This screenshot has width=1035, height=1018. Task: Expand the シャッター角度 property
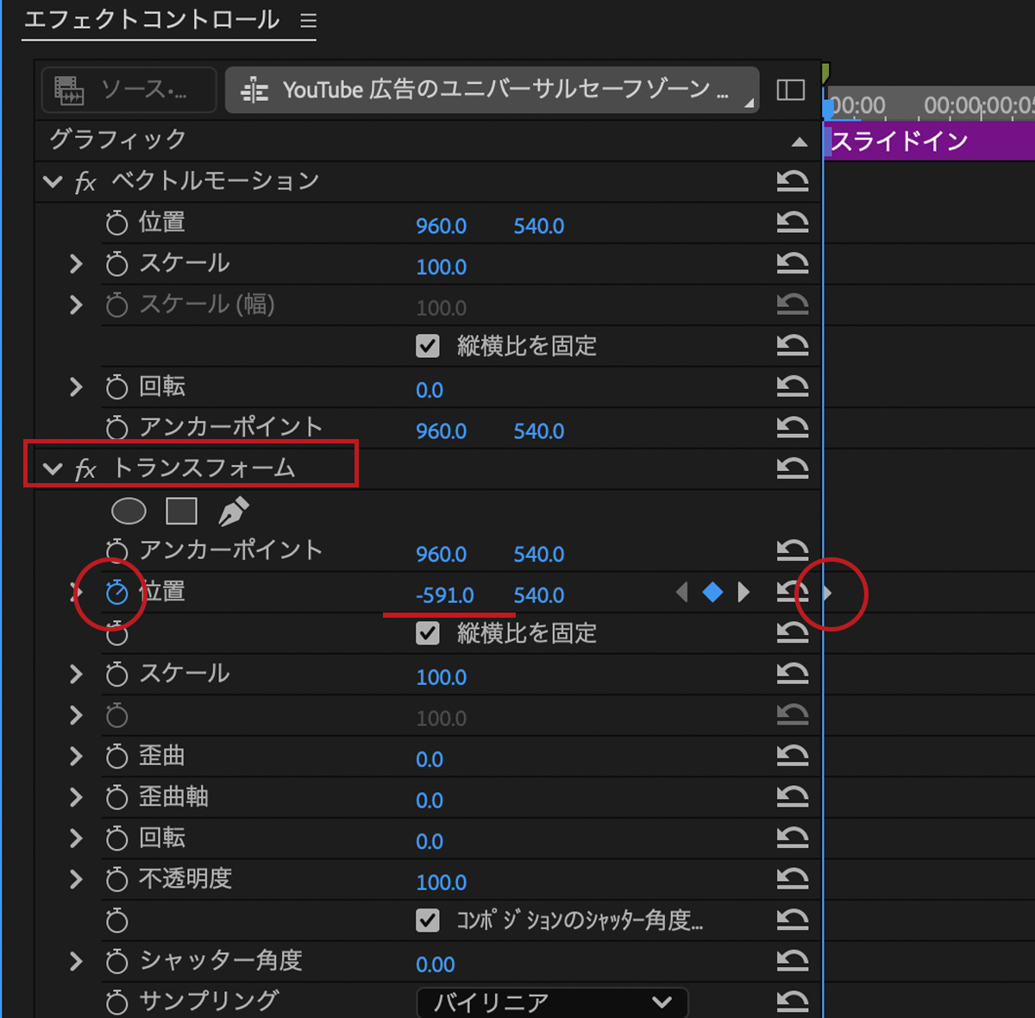pyautogui.click(x=76, y=961)
